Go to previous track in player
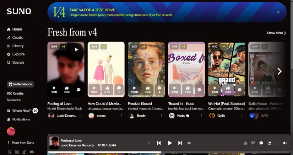This screenshot has height=155, width=293. [159, 143]
